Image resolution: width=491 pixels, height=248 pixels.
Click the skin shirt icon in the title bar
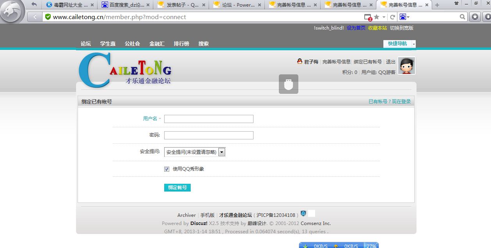457,3
